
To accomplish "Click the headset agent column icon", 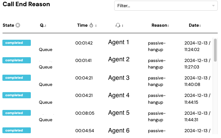I will coord(118,25).
